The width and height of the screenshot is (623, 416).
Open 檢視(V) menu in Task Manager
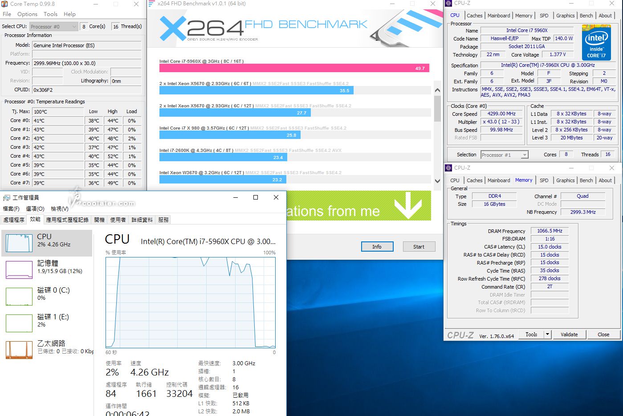[x=60, y=208]
